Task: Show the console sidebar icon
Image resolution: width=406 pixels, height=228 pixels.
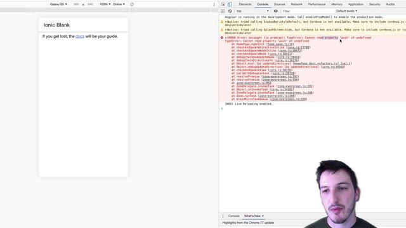Action: coord(223,11)
